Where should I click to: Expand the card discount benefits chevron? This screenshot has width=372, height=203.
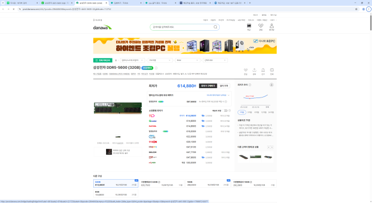tap(229, 95)
